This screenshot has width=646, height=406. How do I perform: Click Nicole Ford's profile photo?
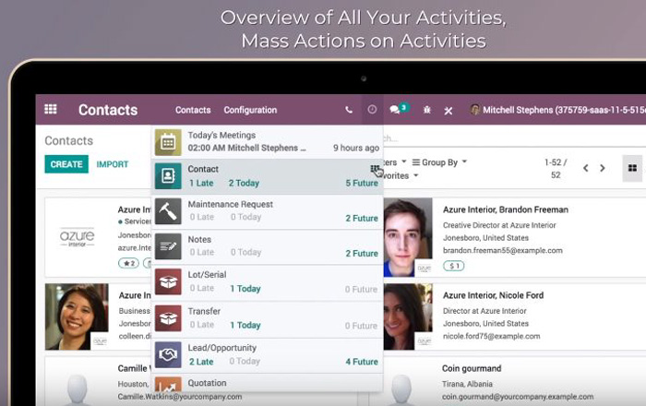[x=408, y=316]
